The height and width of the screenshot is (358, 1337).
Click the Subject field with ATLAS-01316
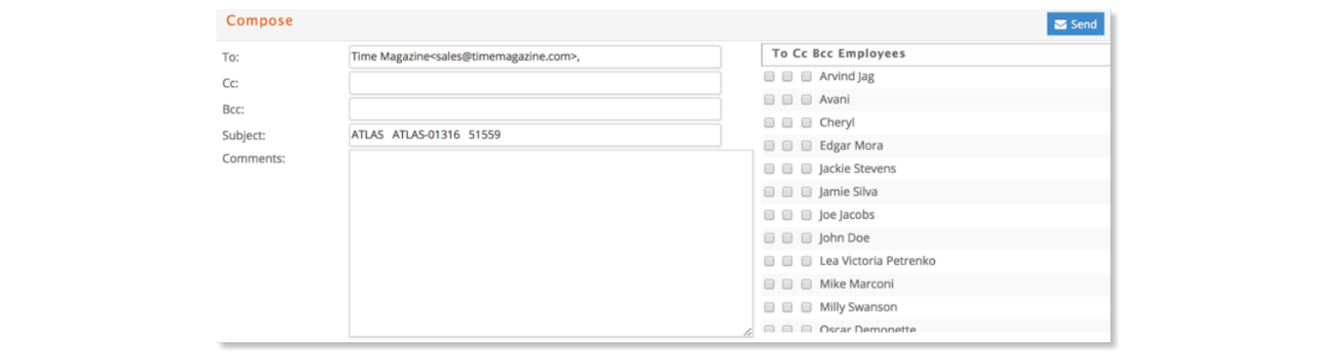(x=535, y=135)
